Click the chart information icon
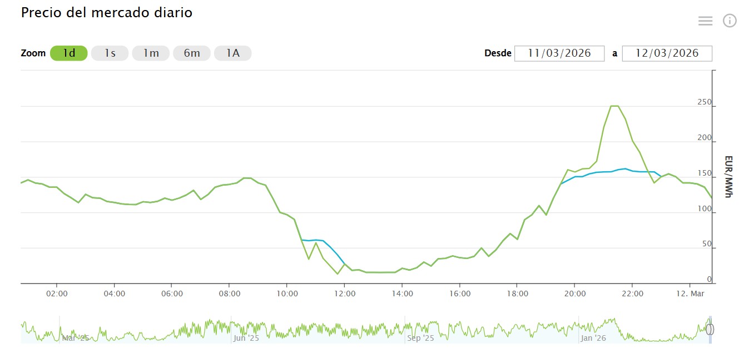The image size is (744, 363). point(730,21)
